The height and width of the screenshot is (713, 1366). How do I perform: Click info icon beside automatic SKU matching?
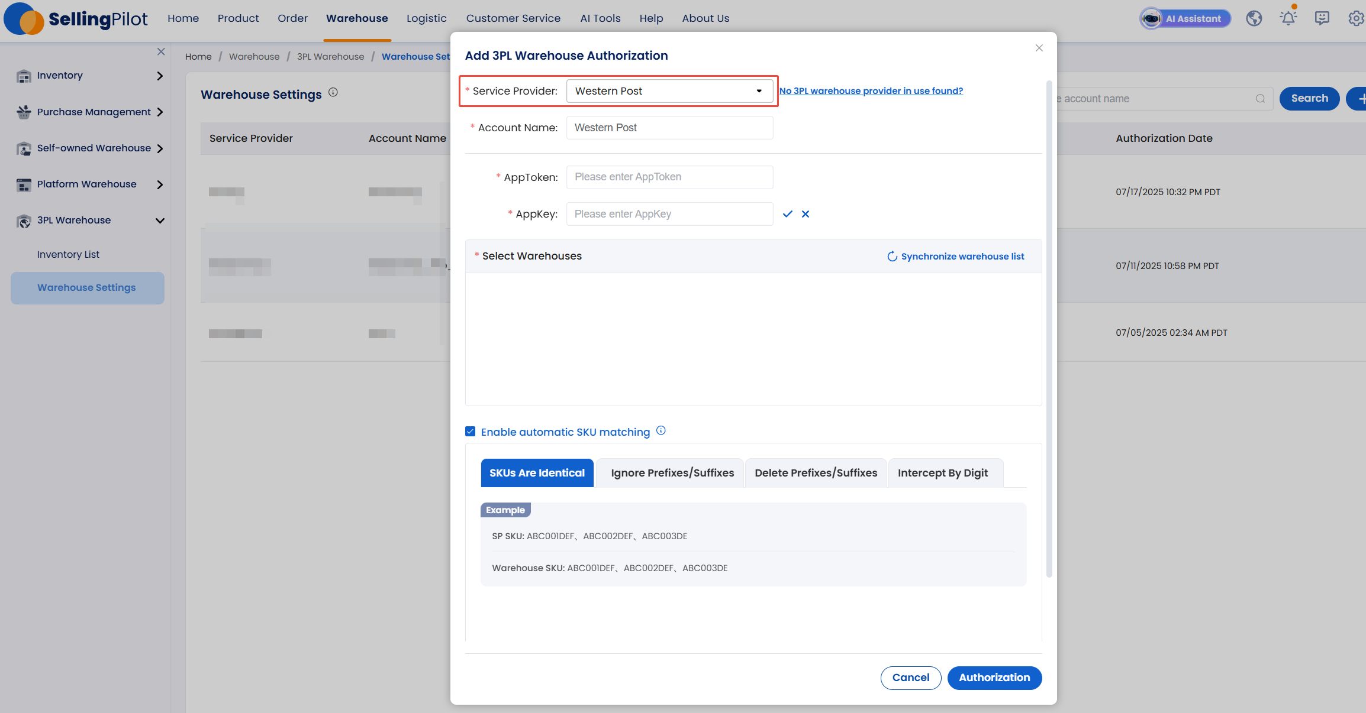661,431
